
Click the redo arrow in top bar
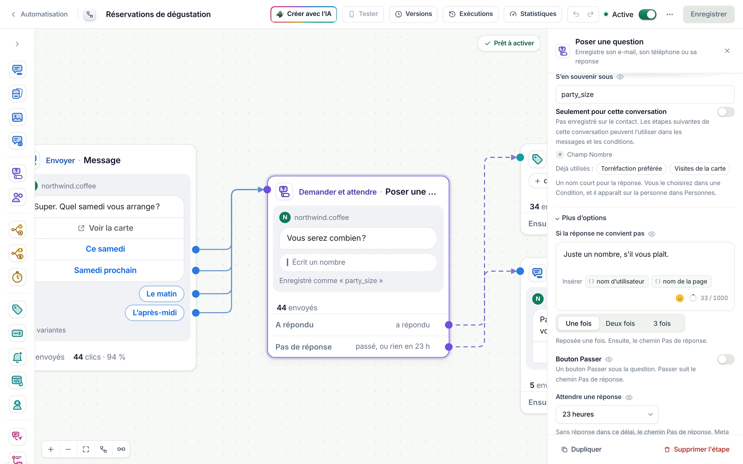point(591,14)
